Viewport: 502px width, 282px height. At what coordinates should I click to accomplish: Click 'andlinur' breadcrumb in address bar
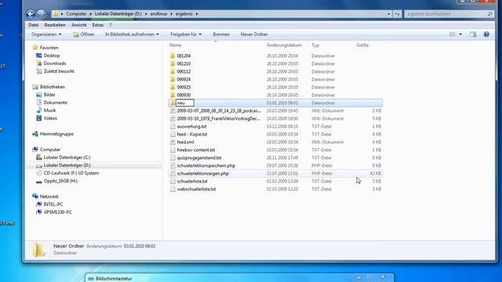pos(158,14)
